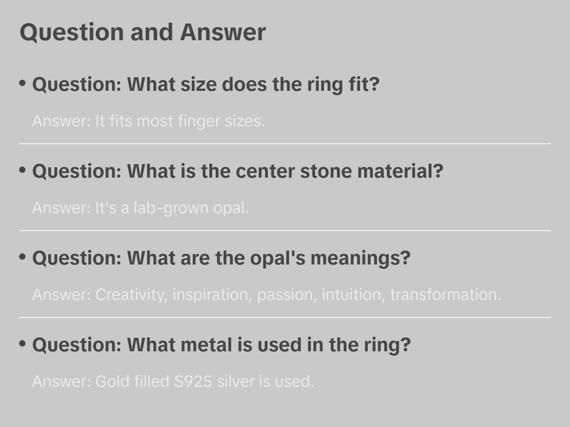570x427 pixels.
Task: Select the "Gold filled S925 silver is used" answer
Action: (x=173, y=382)
